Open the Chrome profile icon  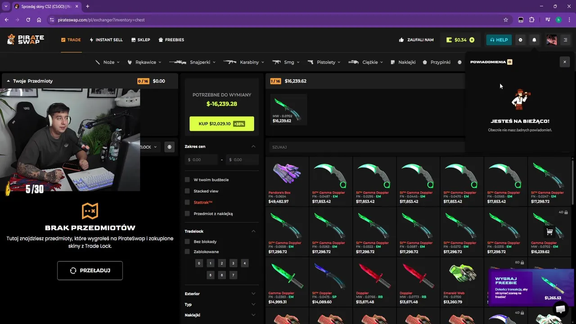coord(558,20)
